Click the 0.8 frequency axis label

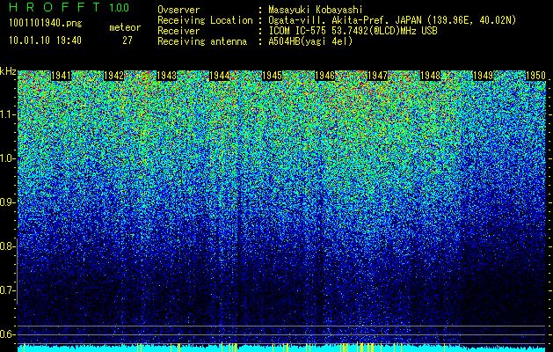(7, 246)
